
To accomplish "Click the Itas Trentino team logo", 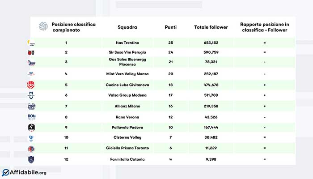I will pos(31,43).
